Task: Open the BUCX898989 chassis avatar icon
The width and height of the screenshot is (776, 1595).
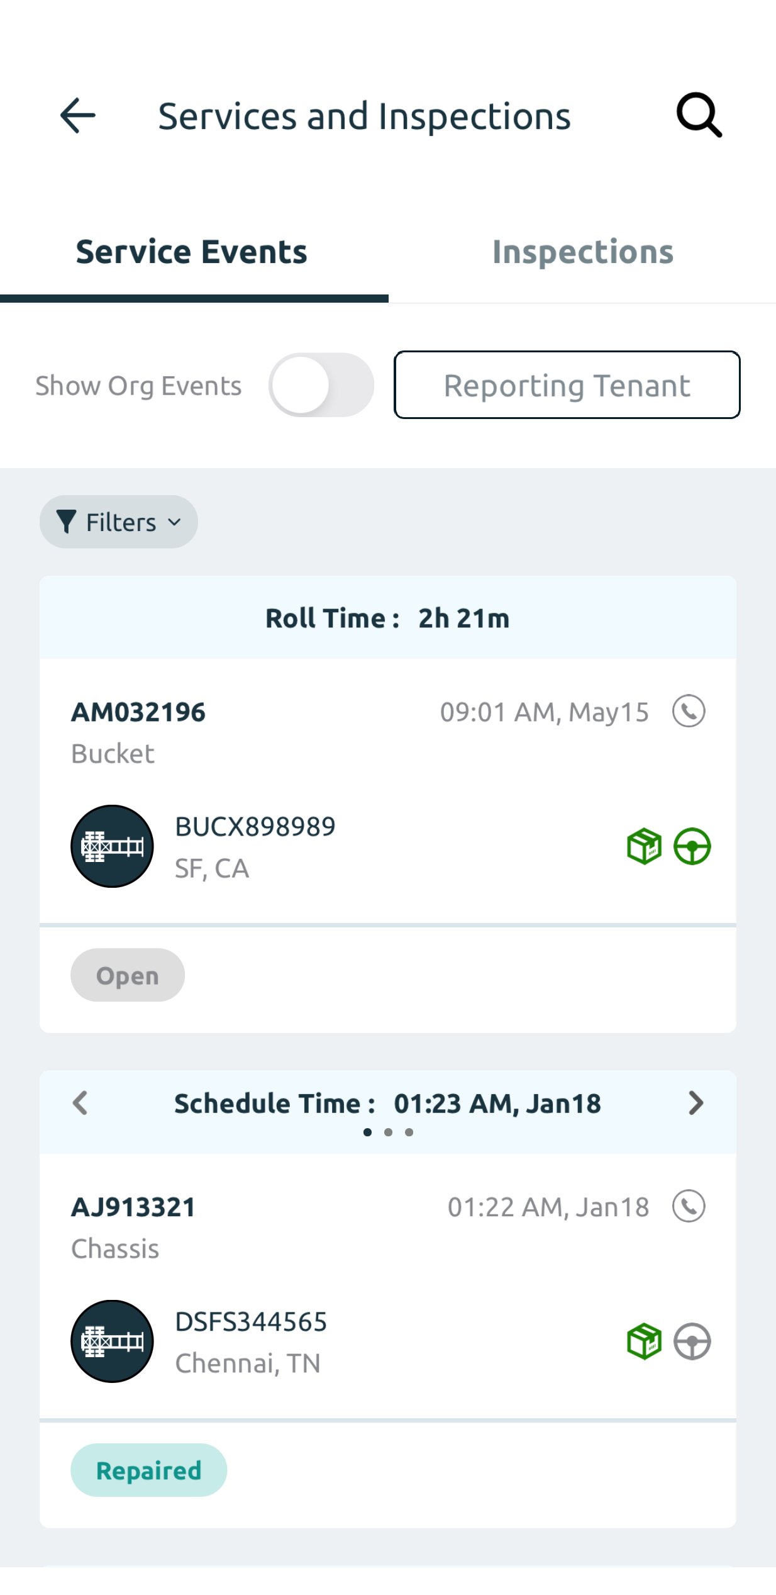Action: pos(112,846)
